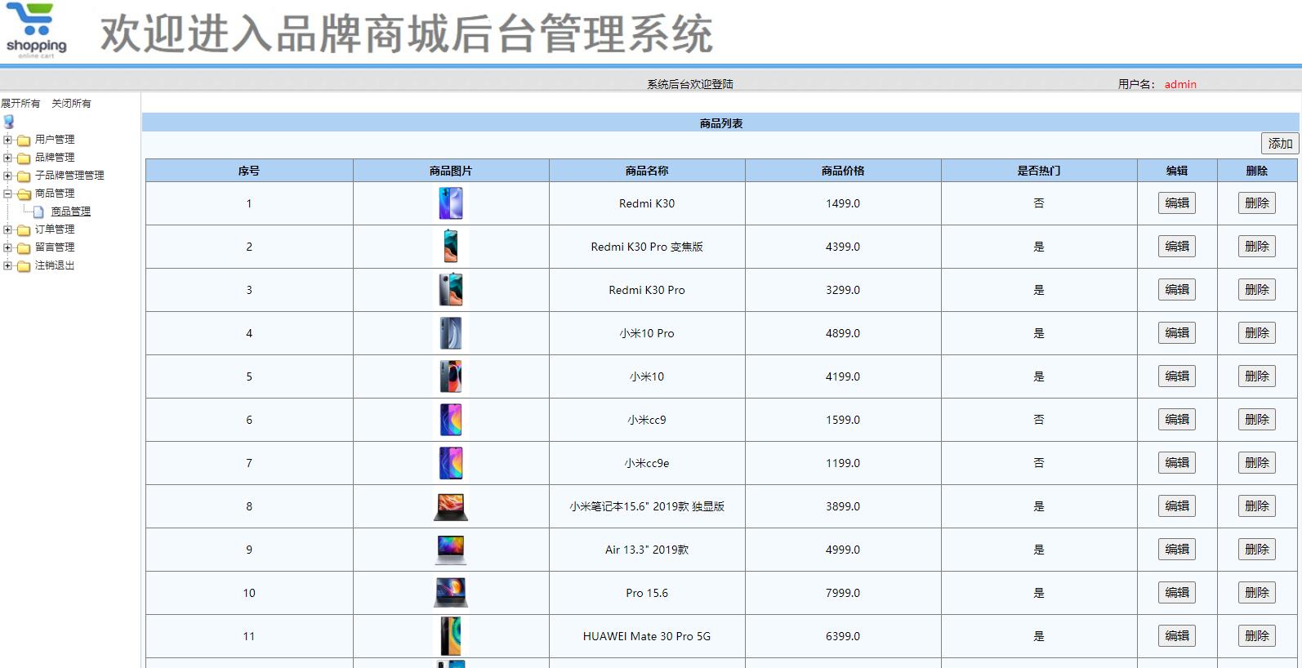The image size is (1302, 668).
Task: Delete the 小米cc9 product
Action: tap(1257, 420)
